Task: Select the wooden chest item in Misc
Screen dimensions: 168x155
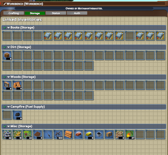Action: 109,134
